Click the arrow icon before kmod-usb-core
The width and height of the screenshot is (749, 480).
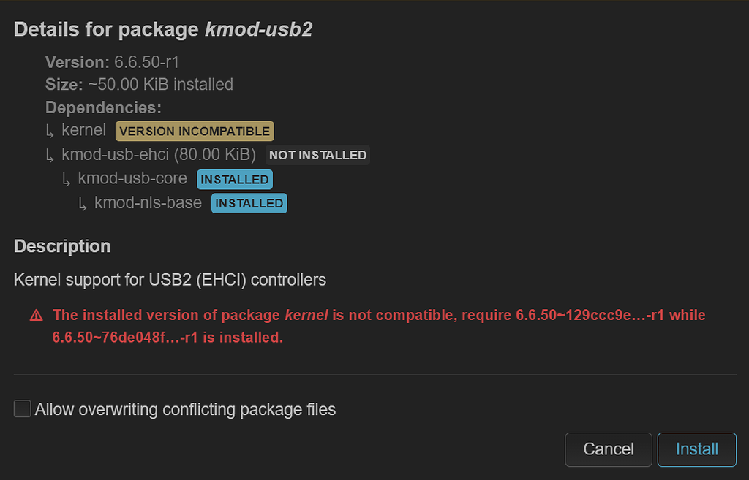tap(67, 180)
